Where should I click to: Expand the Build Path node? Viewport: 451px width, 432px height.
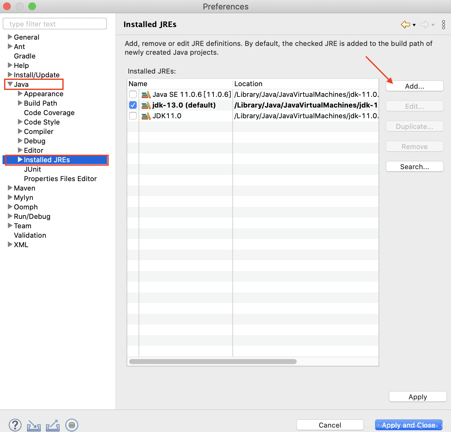(x=20, y=103)
